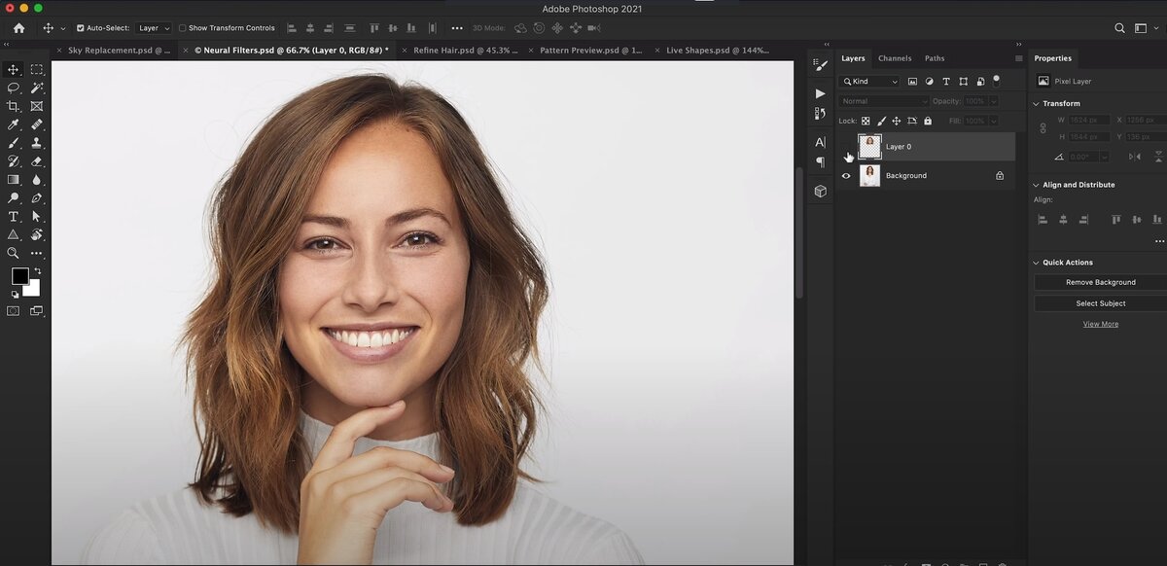Select the Gradient tool

pos(14,180)
